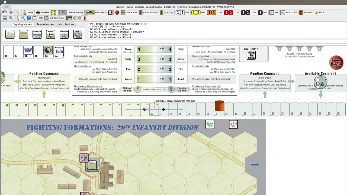Screen dimensions: 347x195
Task: Roll the single D20 die
Action: coord(263,12)
